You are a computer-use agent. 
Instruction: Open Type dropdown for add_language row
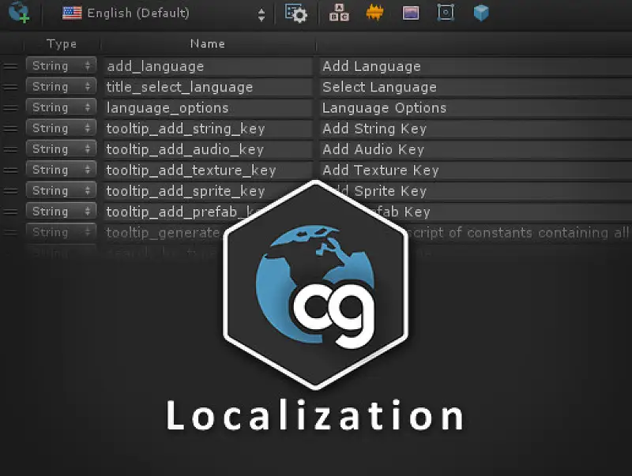click(x=62, y=66)
